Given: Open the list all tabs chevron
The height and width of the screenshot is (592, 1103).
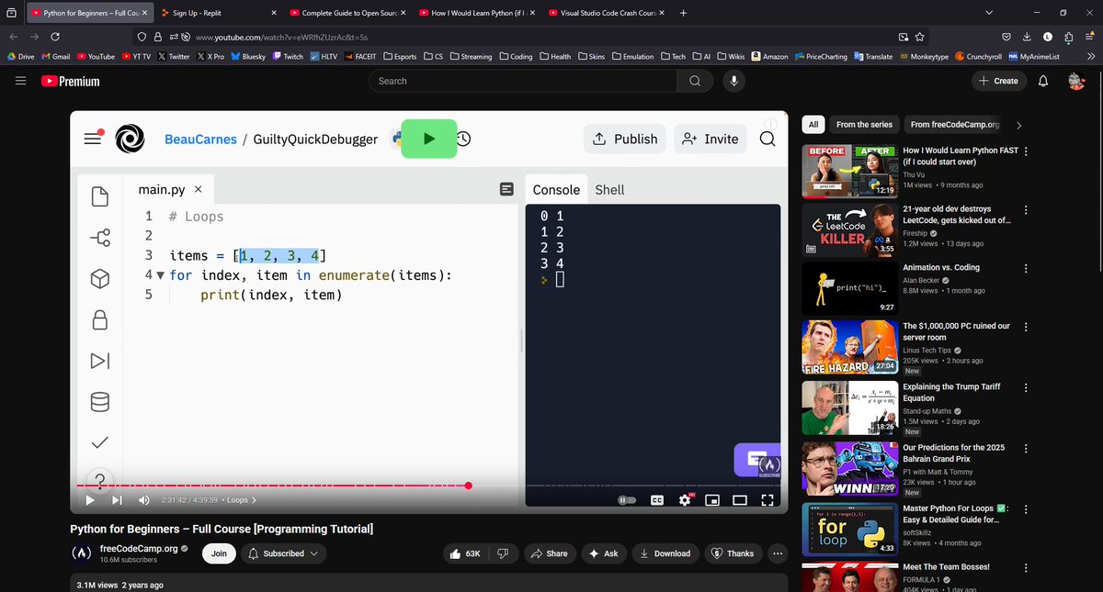Looking at the screenshot, I should tap(989, 14).
